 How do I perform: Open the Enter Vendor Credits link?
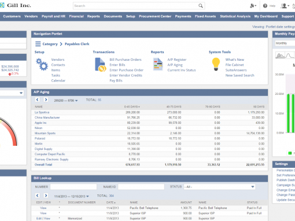(x=126, y=75)
